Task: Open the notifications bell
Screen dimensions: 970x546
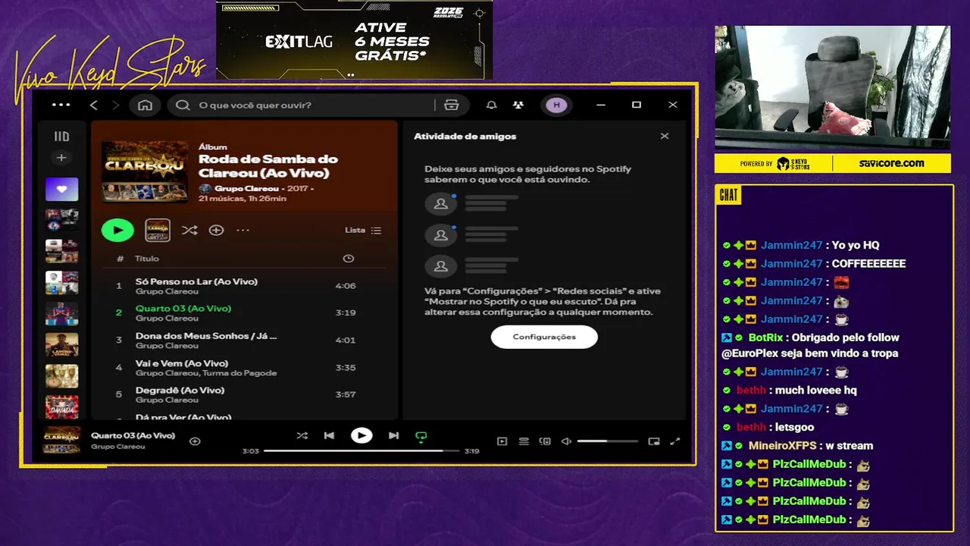Action: pyautogui.click(x=491, y=105)
